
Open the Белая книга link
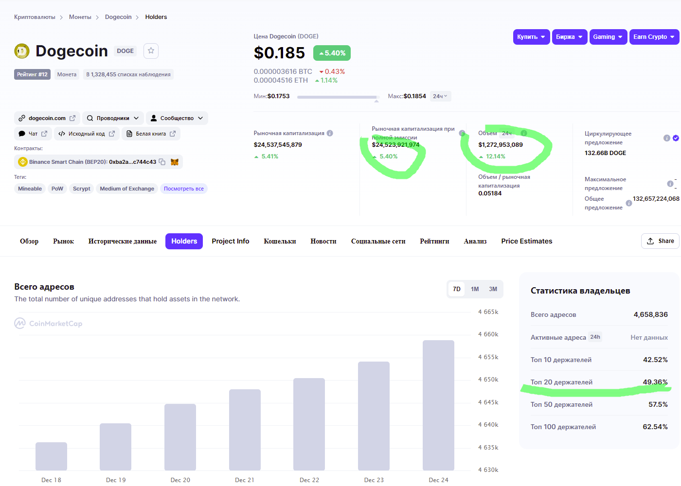tap(151, 134)
